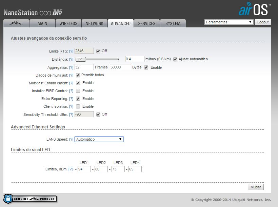Click the Aggregation Bytes input field
This screenshot has width=278, height=207.
pos(120,67)
